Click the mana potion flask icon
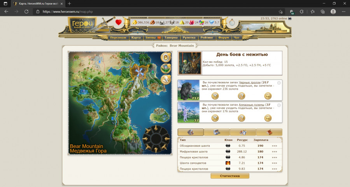The image size is (350, 187). click(x=232, y=22)
